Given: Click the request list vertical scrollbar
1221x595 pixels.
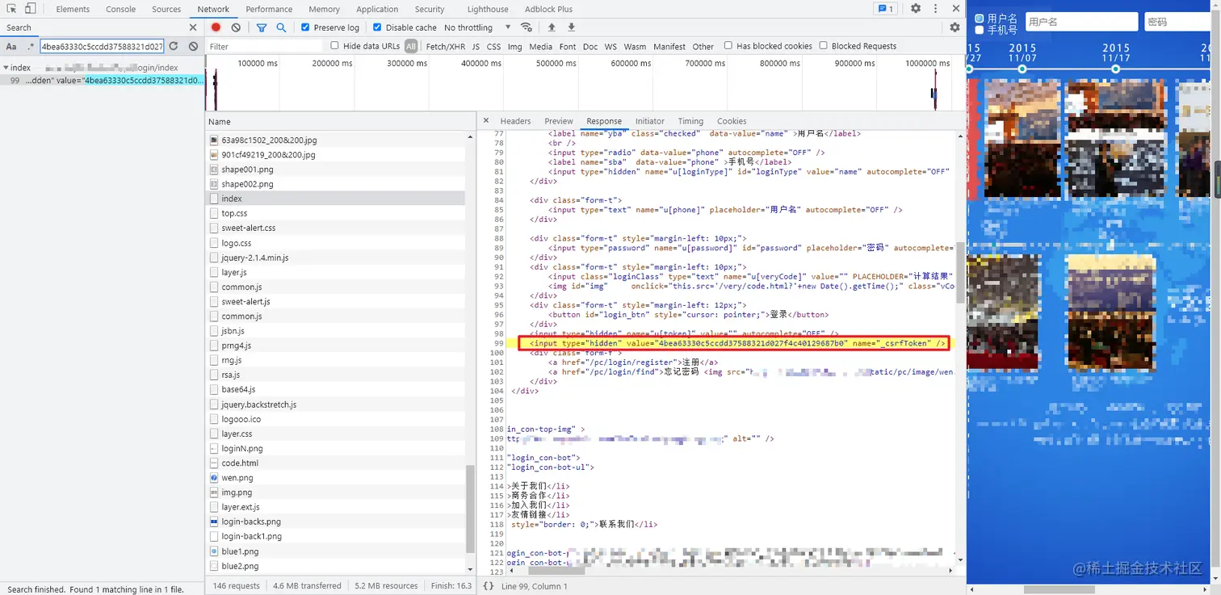Looking at the screenshot, I should pyautogui.click(x=469, y=509).
